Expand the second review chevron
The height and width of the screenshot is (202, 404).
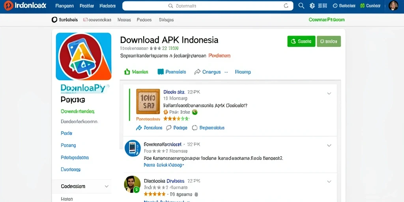[x=329, y=146]
